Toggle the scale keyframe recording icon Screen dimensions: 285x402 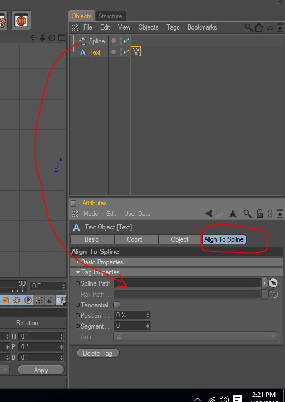6,300
